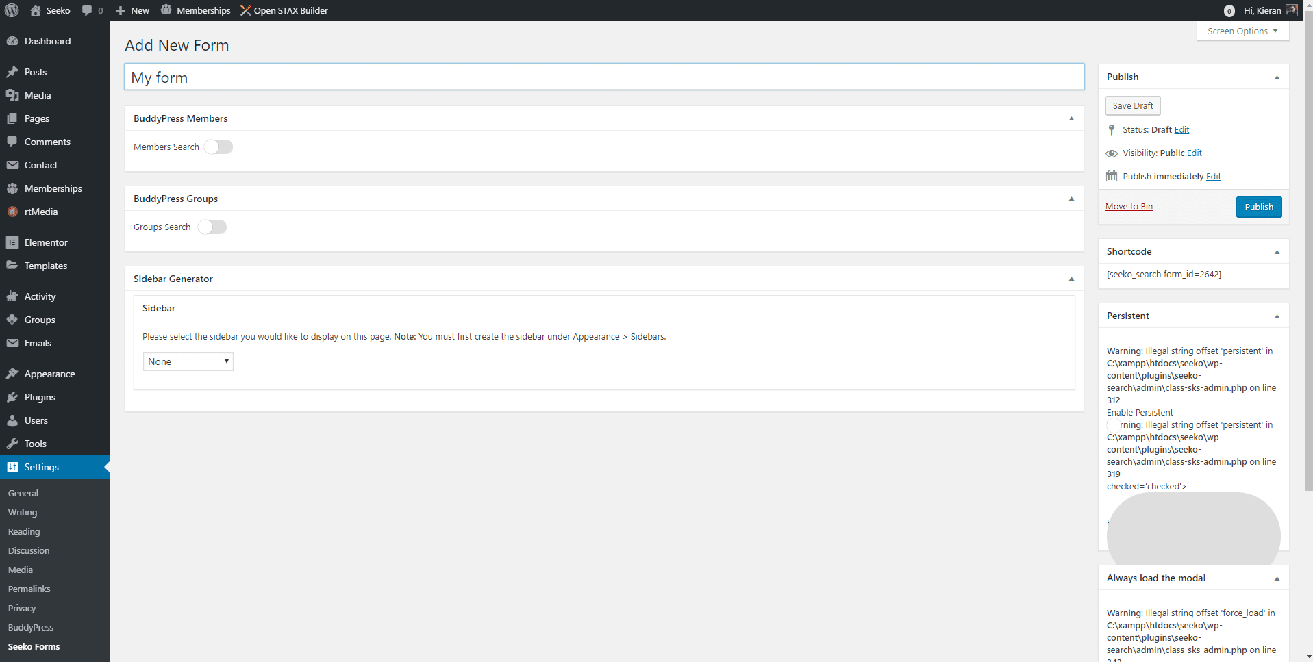The image size is (1313, 662).
Task: Click the Users person icon in sidebar
Action: click(x=12, y=420)
